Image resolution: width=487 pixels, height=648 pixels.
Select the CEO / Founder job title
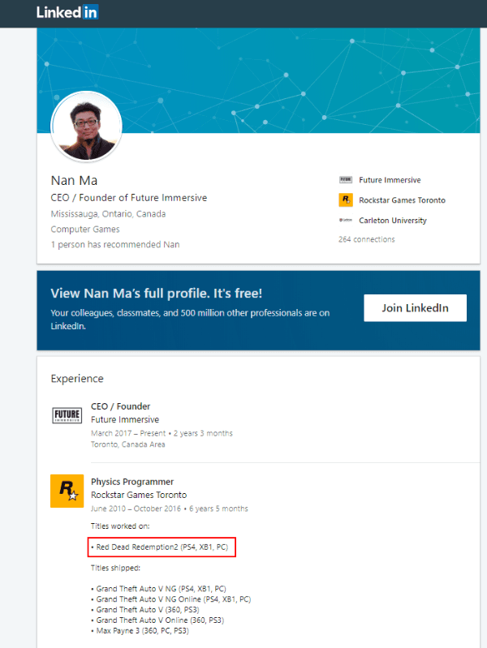[120, 406]
